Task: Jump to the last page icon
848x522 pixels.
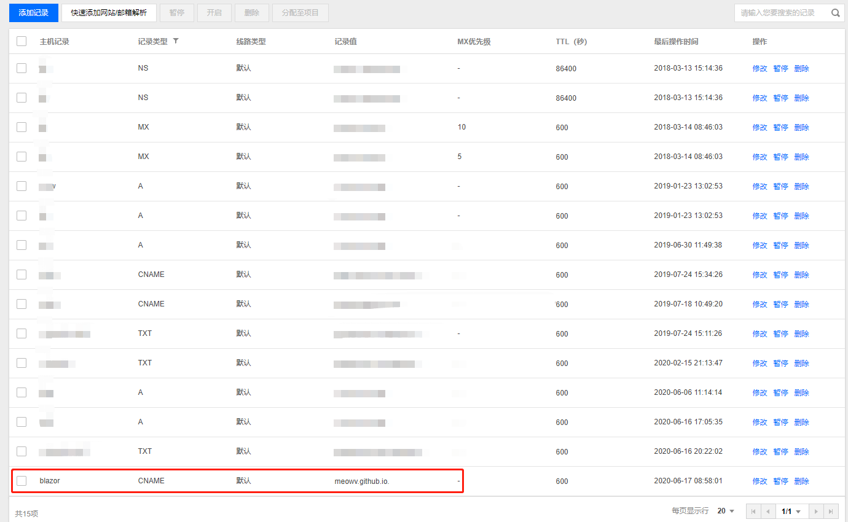Action: click(831, 512)
